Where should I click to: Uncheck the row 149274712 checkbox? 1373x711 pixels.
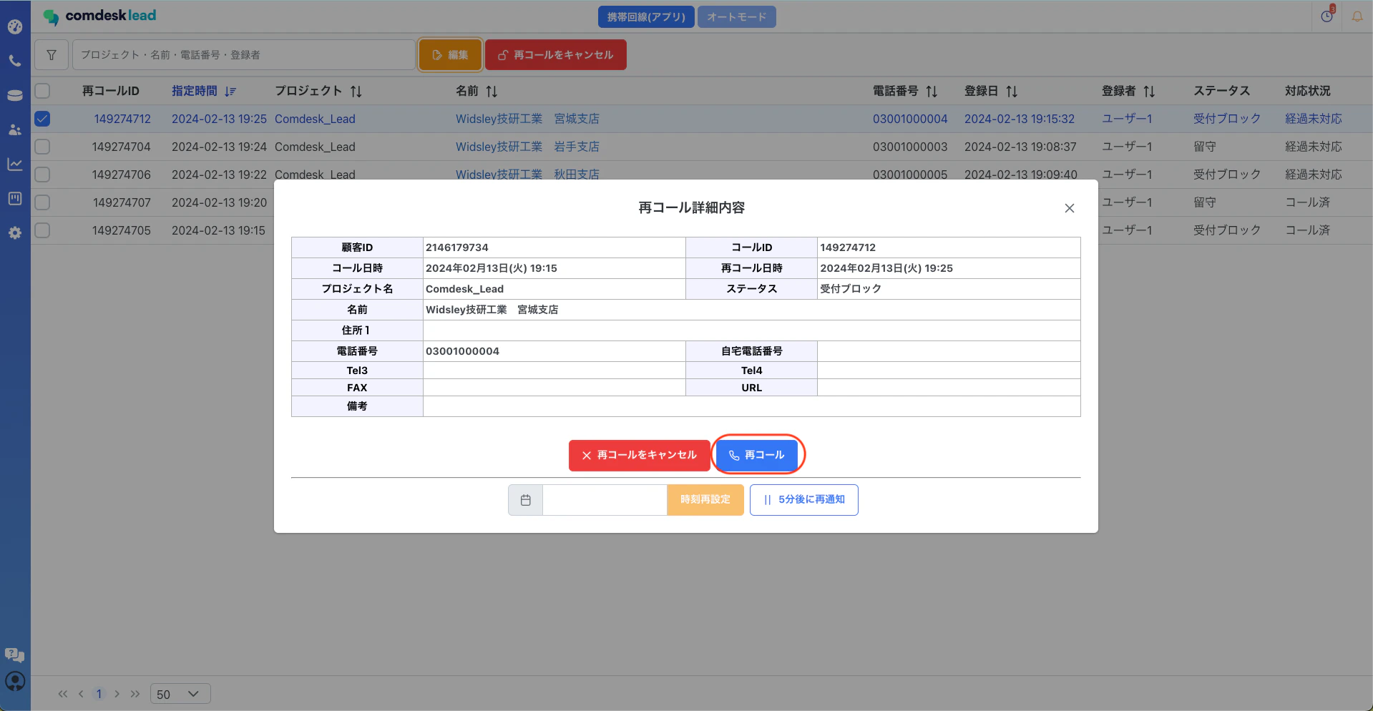pos(42,119)
